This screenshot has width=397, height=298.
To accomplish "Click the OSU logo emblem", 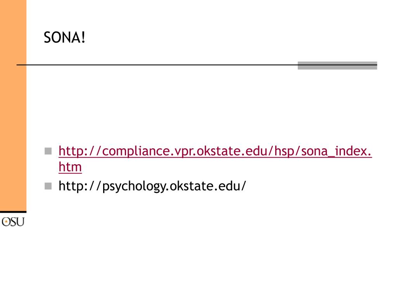I will click(x=13, y=222).
